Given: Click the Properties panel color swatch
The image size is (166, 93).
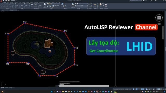Looking at the screenshot, I should click(x=78, y=4).
